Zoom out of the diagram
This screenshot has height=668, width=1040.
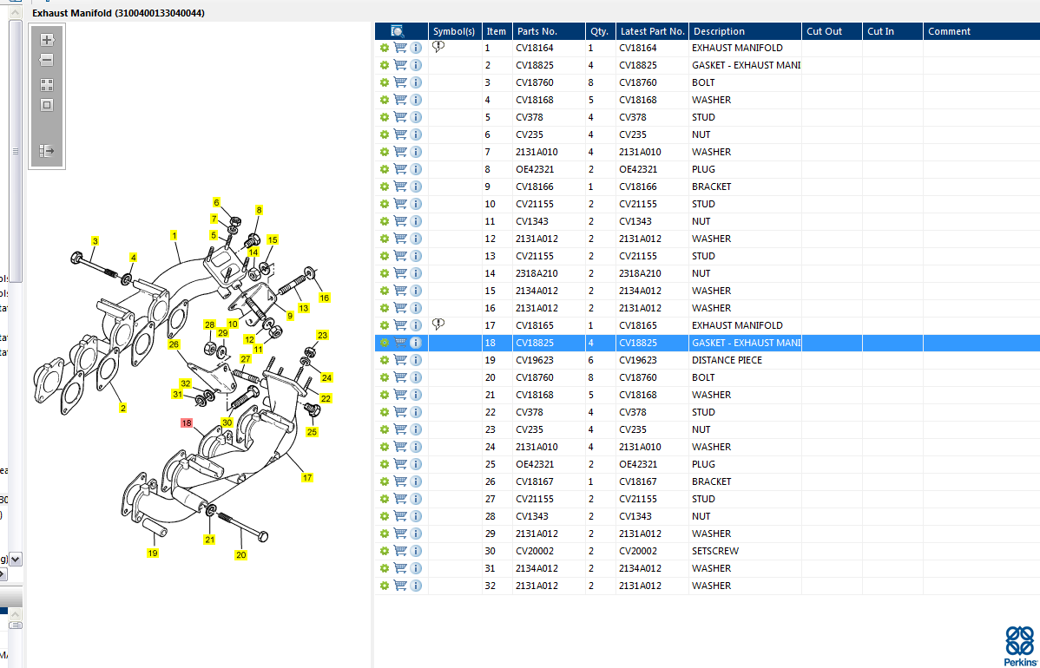tap(47, 61)
